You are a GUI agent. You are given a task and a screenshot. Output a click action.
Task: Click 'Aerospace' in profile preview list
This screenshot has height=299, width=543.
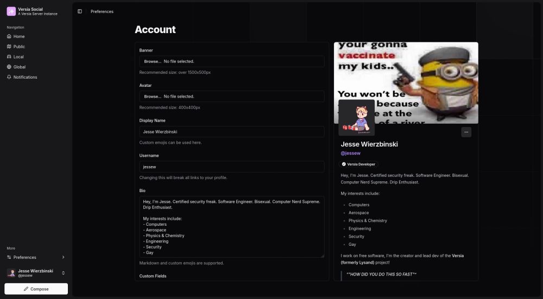(358, 213)
